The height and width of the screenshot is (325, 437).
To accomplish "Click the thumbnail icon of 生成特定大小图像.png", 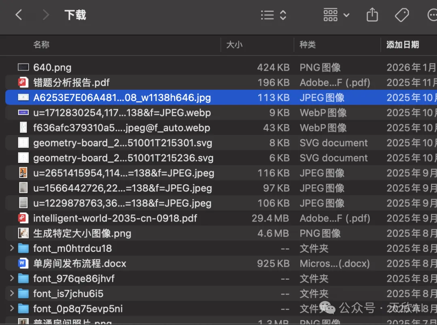I will pos(23,233).
